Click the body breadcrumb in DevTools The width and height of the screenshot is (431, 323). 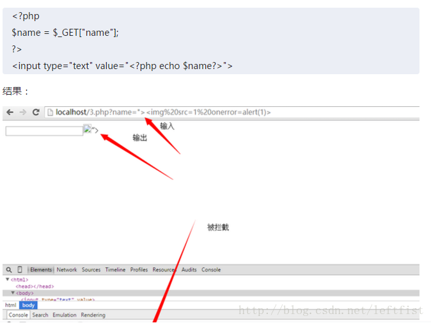click(x=28, y=306)
